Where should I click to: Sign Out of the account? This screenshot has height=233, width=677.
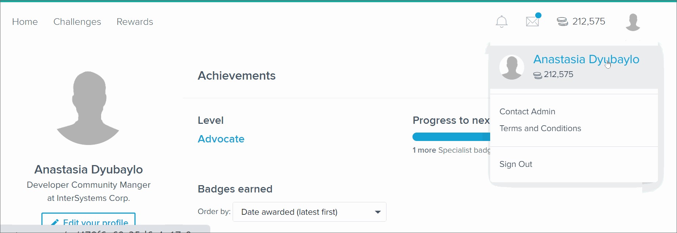pos(515,164)
